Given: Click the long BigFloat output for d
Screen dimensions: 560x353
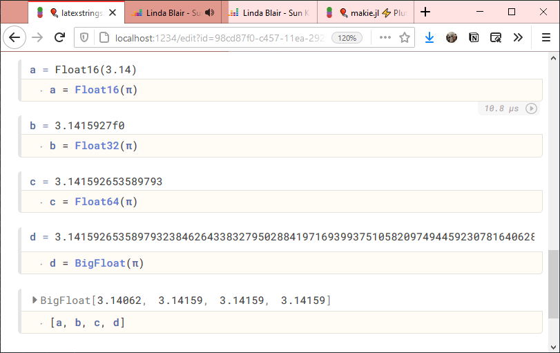Looking at the screenshot, I should 282,237.
